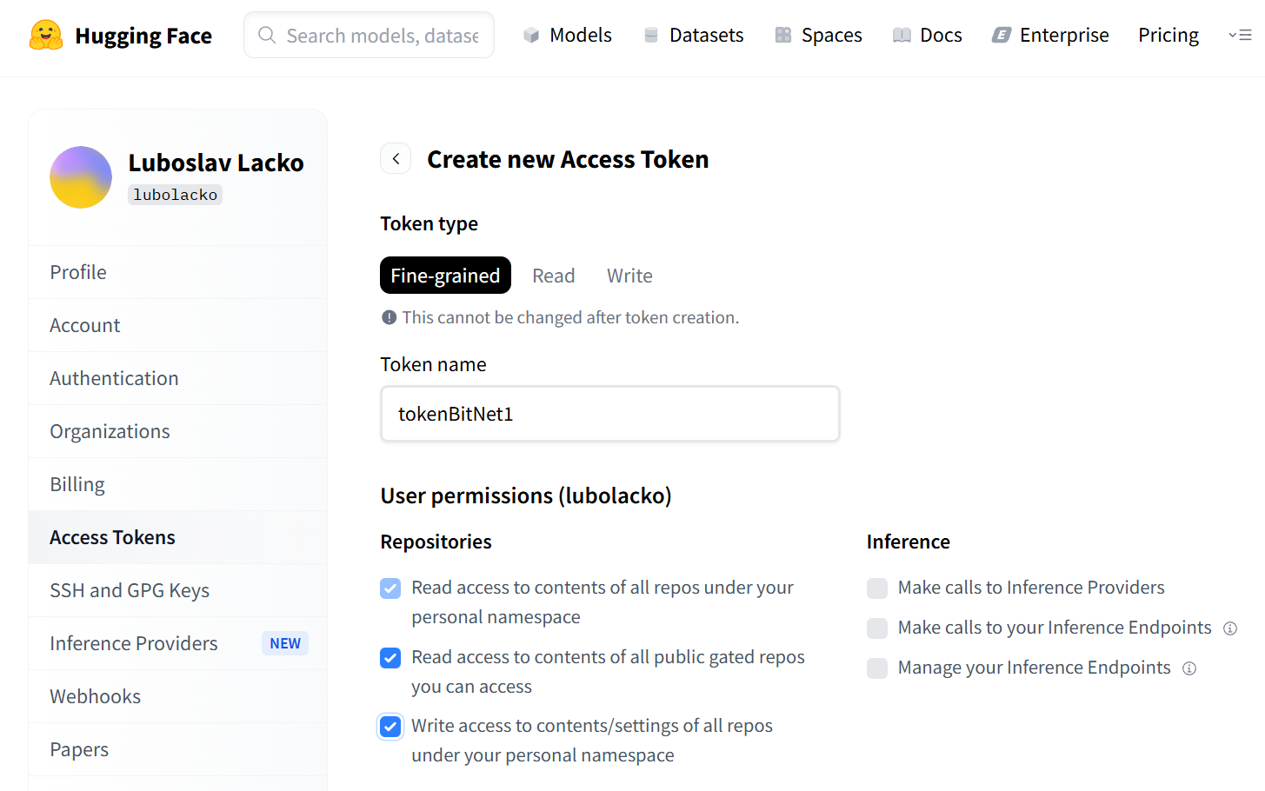Uncheck write access to personal namespace repos
This screenshot has width=1265, height=791.
click(390, 727)
